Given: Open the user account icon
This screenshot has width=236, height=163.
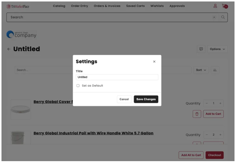Looking at the screenshot, I should (x=215, y=6).
